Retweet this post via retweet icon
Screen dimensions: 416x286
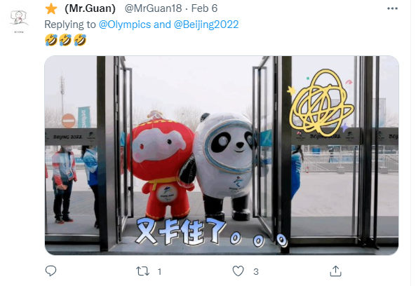[x=142, y=271]
